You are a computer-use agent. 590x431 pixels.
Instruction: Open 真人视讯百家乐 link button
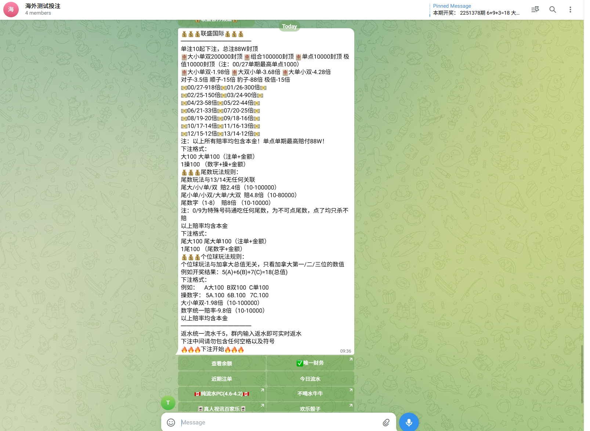(x=222, y=408)
